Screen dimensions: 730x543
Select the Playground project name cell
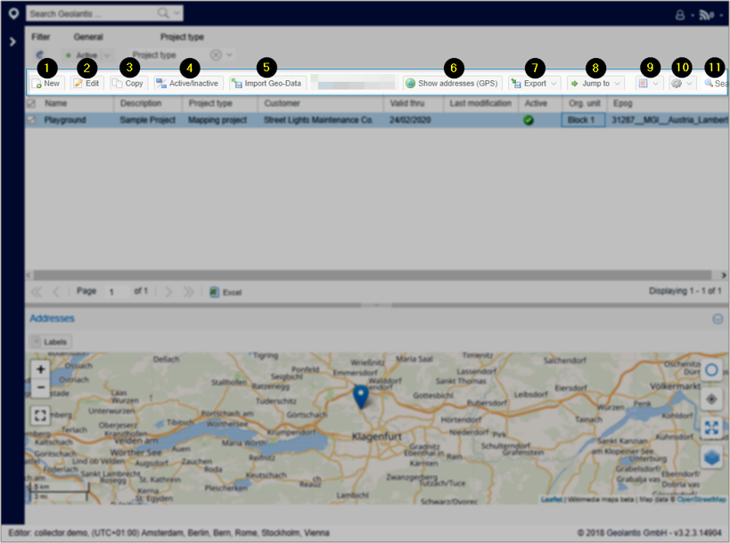(x=65, y=119)
